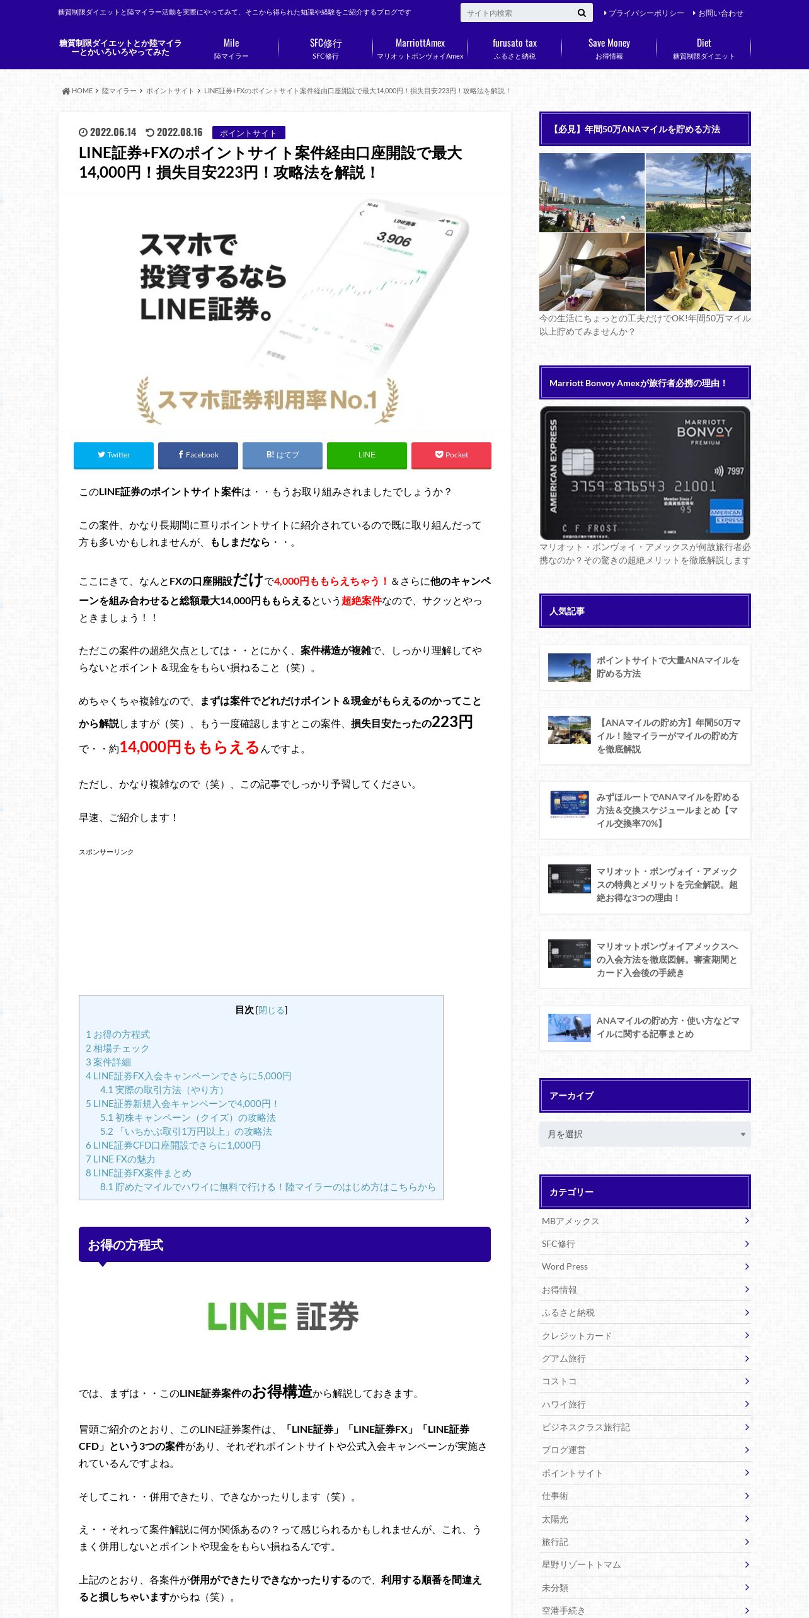Click the ビジネスクラス旅行記 category chevron arrow

pyautogui.click(x=747, y=1427)
